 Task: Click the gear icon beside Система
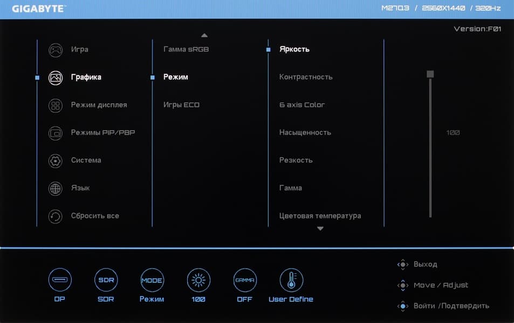click(56, 161)
